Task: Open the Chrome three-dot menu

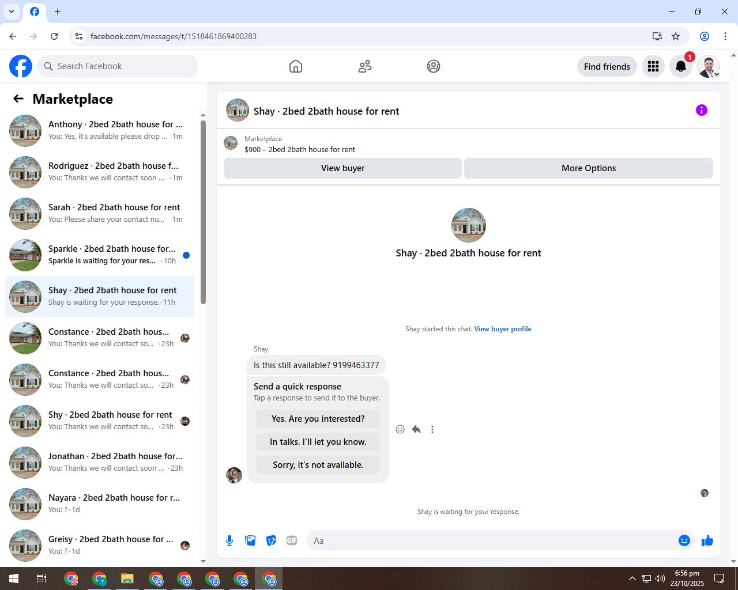Action: click(725, 36)
